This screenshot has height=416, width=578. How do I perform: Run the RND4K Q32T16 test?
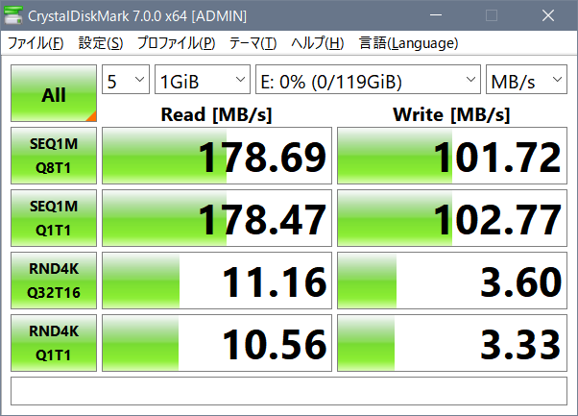pyautogui.click(x=54, y=281)
